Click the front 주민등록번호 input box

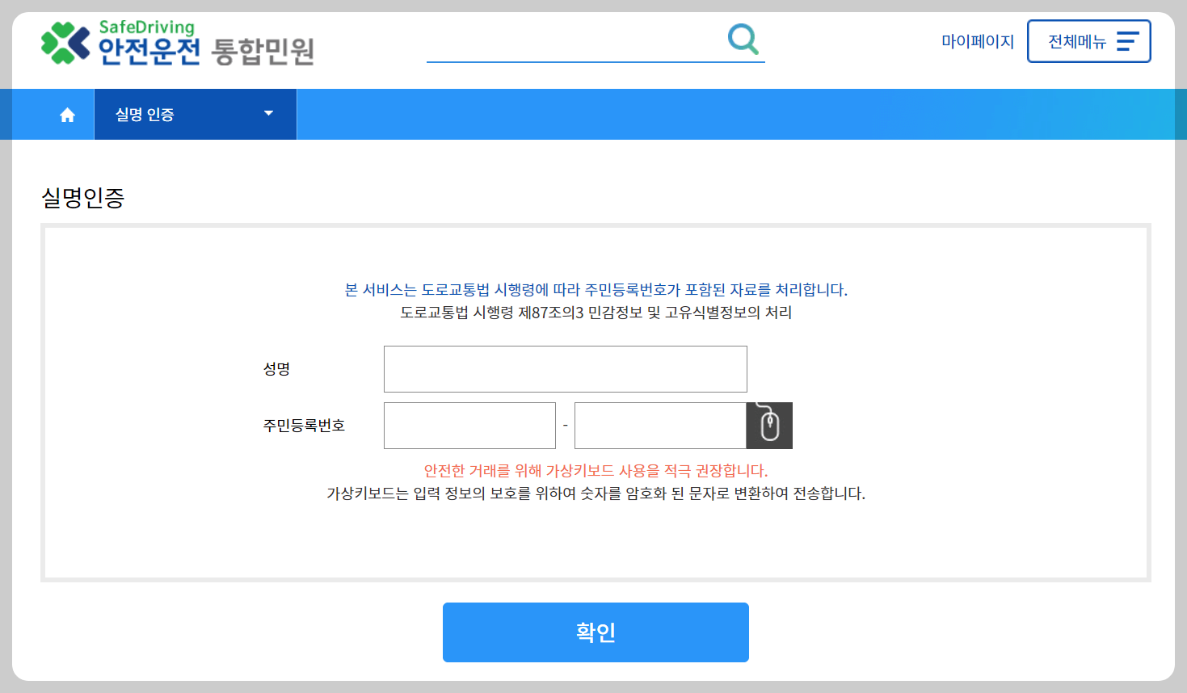[x=469, y=425]
